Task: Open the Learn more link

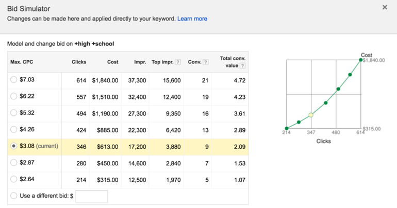Action: tap(192, 19)
